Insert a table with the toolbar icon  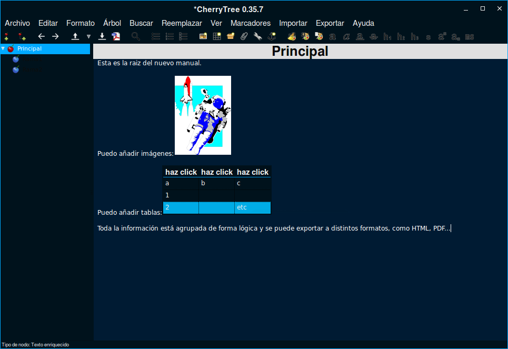click(217, 37)
